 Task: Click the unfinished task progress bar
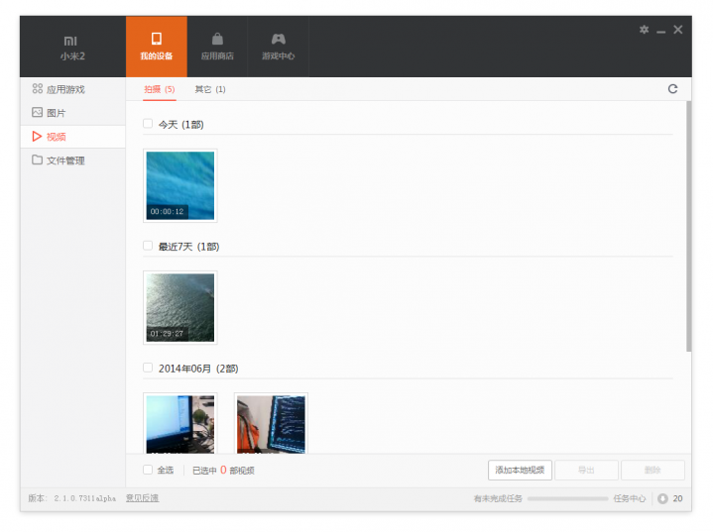[x=567, y=498]
